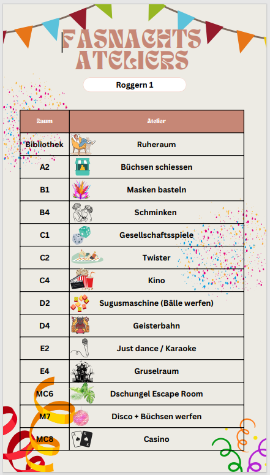
Task: Click the microphone icon beside Karaoke
Action: [80, 348]
